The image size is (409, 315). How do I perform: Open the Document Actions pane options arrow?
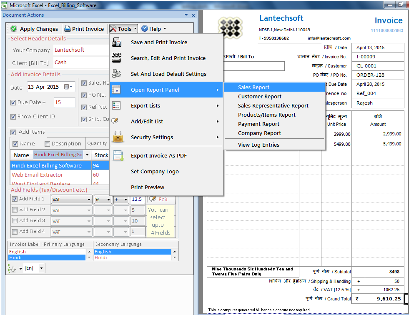[x=186, y=15]
